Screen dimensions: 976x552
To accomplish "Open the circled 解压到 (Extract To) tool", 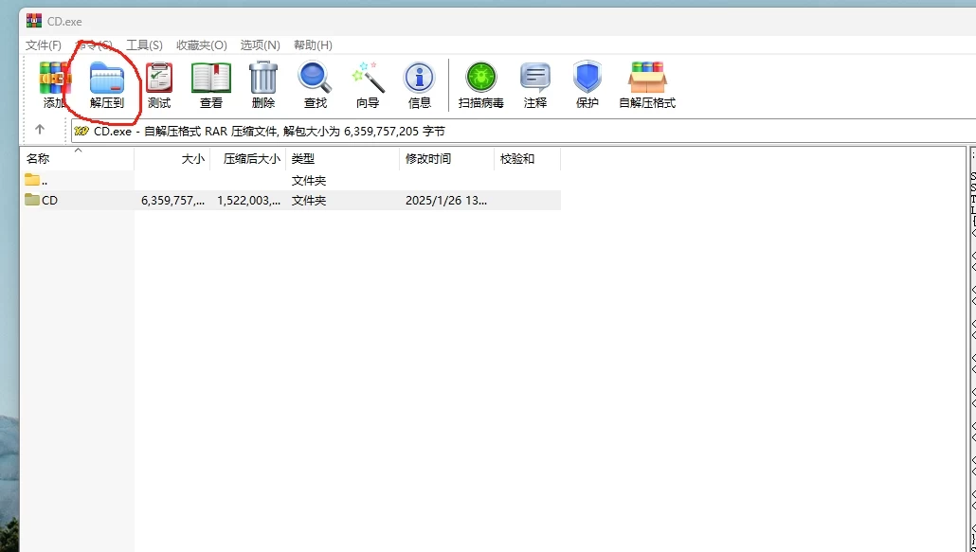I will pyautogui.click(x=105, y=83).
